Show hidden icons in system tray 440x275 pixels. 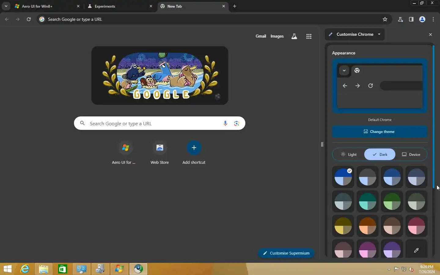389,269
